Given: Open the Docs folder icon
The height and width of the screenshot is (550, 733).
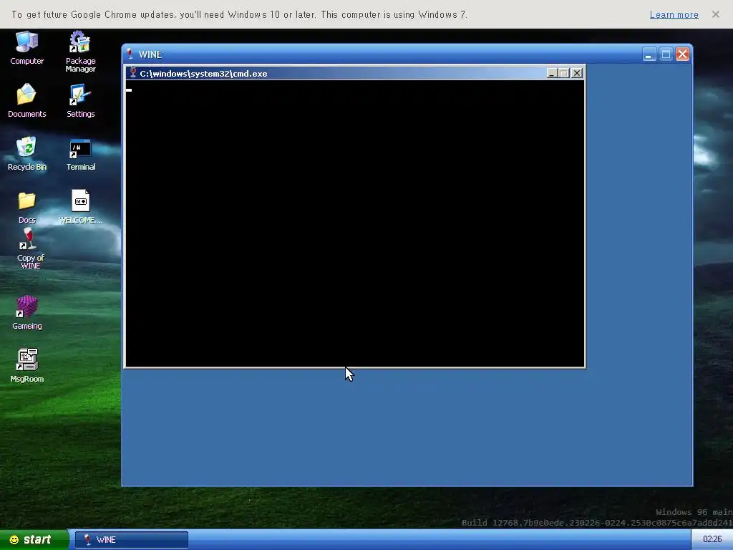Looking at the screenshot, I should click(26, 206).
